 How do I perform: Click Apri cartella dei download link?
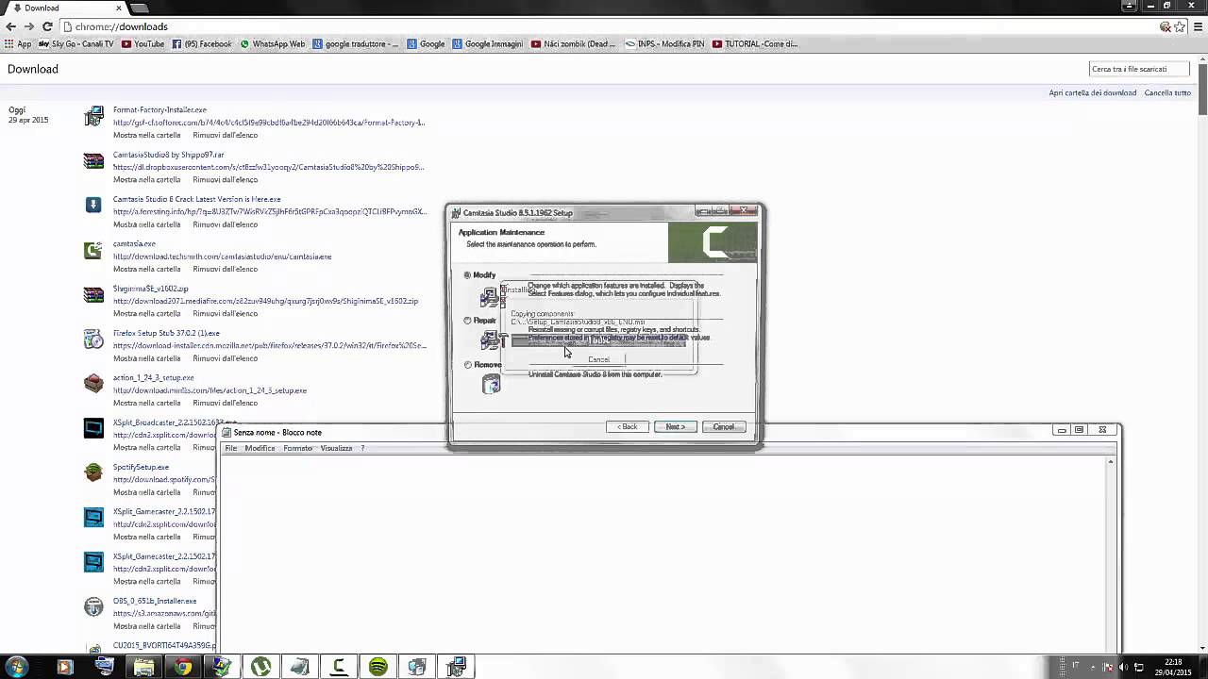1093,92
